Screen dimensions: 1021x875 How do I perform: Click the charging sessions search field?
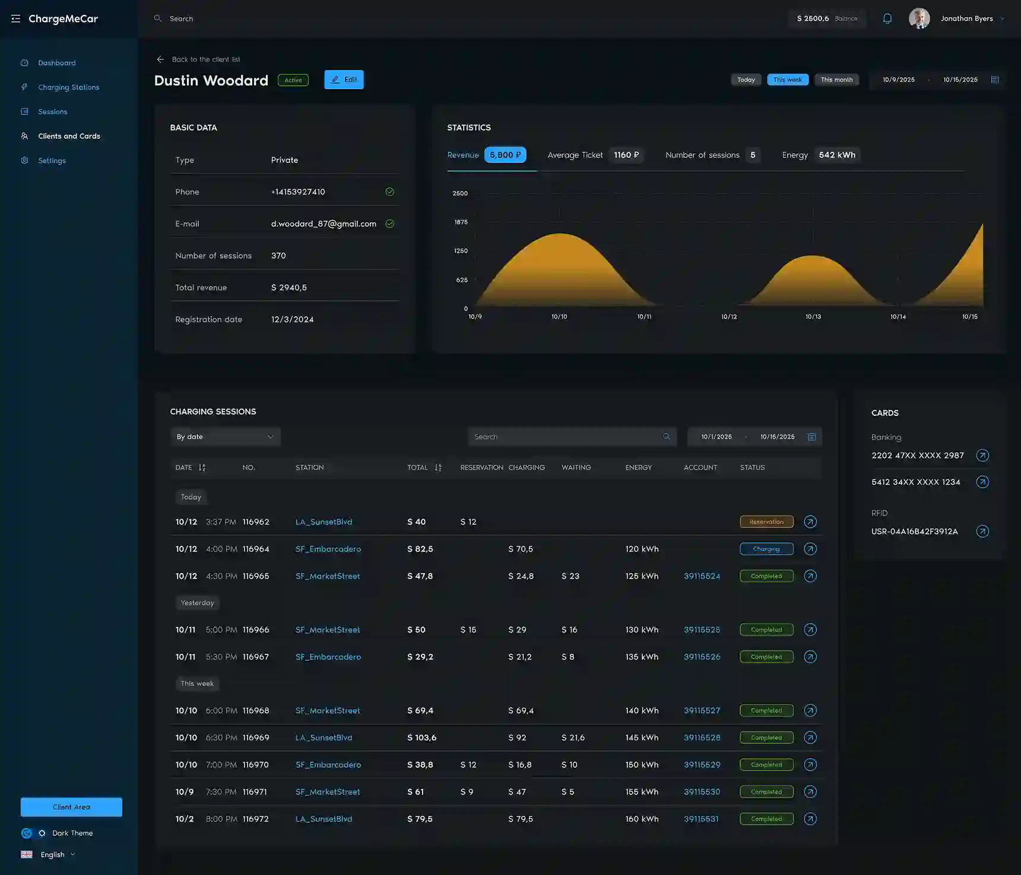(564, 437)
